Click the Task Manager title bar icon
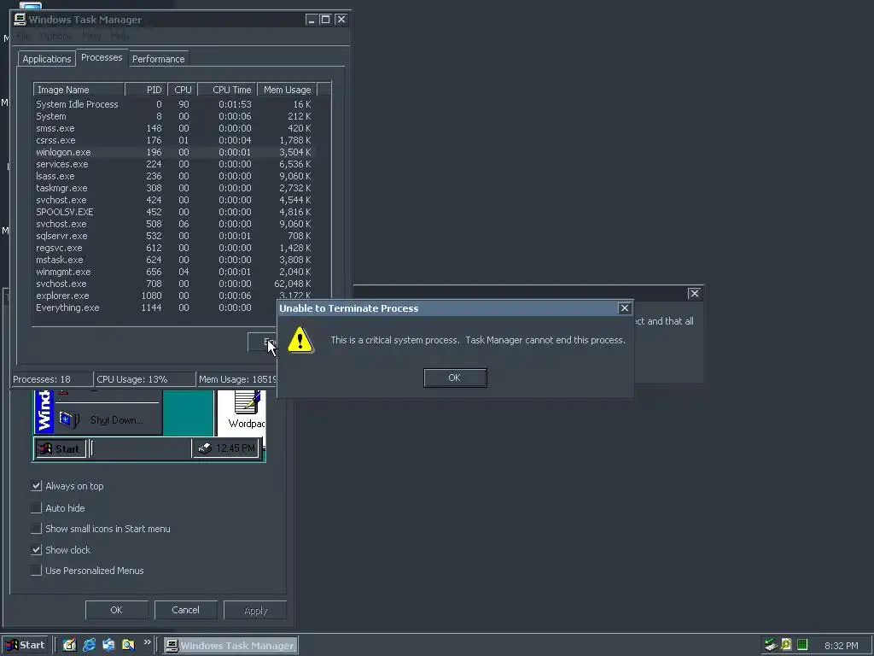Viewport: 874px width, 656px height. coord(20,20)
